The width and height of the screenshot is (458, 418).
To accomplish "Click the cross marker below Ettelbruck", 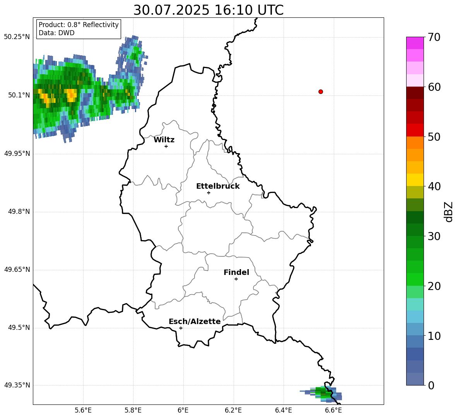I will click(208, 193).
